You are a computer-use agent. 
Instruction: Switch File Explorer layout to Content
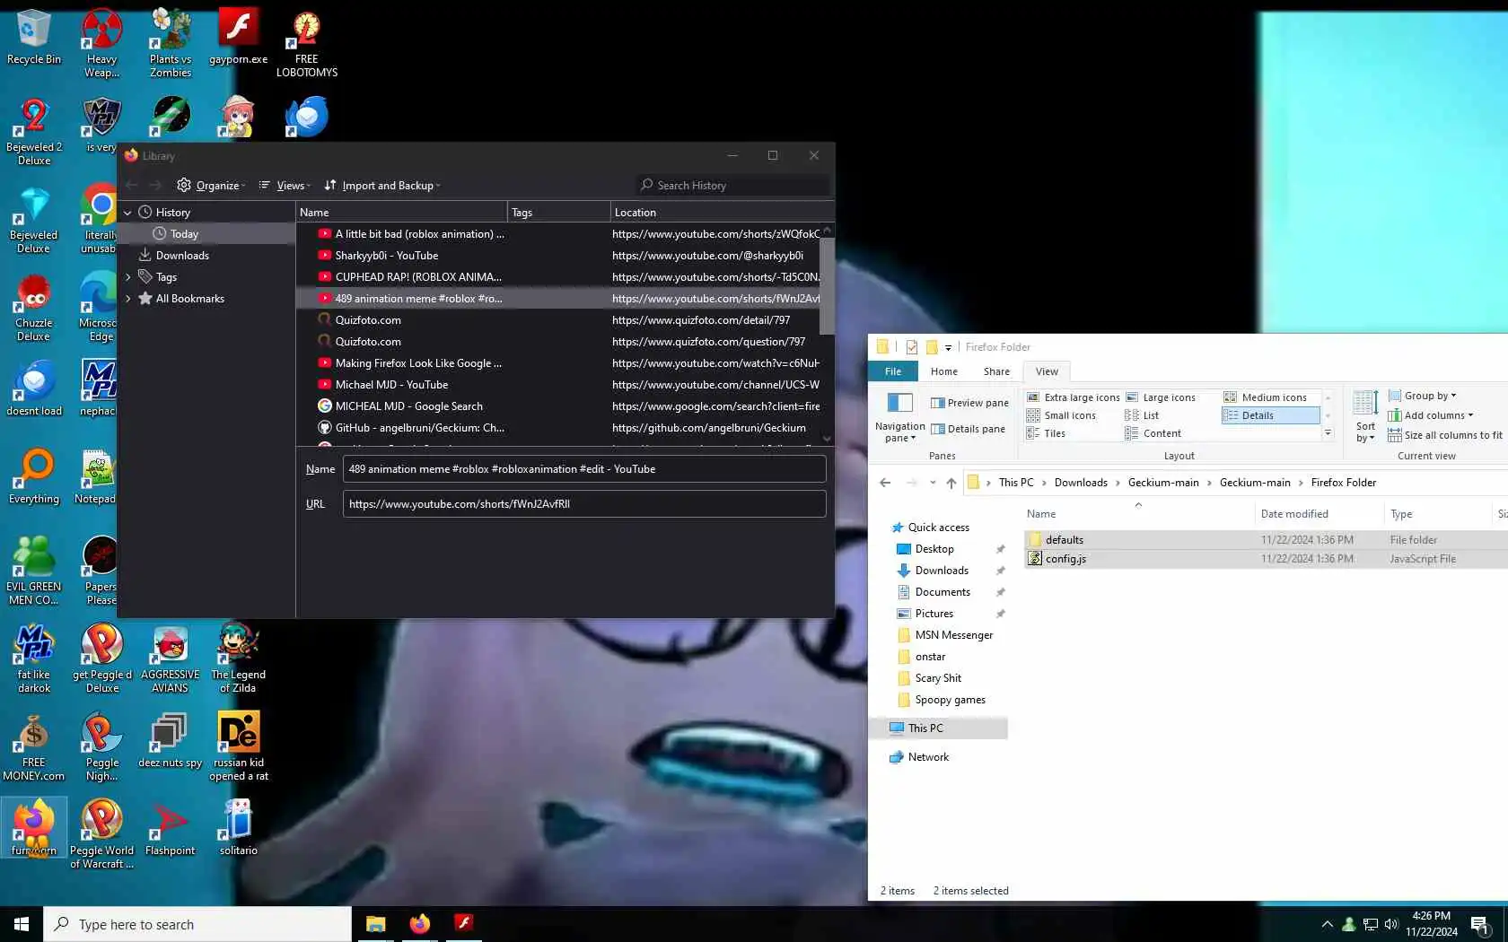tap(1153, 433)
